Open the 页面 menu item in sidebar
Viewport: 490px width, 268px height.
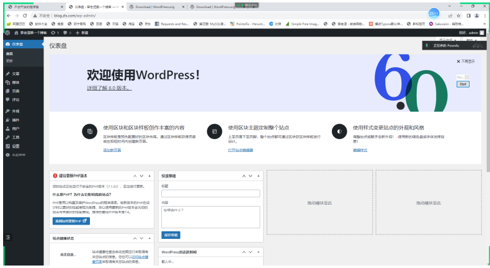pyautogui.click(x=24, y=91)
